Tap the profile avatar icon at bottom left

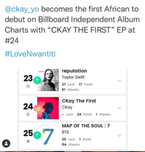pyautogui.click(x=6, y=143)
